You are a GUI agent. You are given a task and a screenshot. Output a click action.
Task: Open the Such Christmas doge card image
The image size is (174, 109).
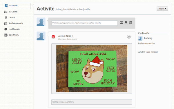[x=92, y=69]
